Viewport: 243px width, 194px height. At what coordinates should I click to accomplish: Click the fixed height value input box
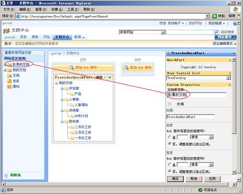pos(182,137)
